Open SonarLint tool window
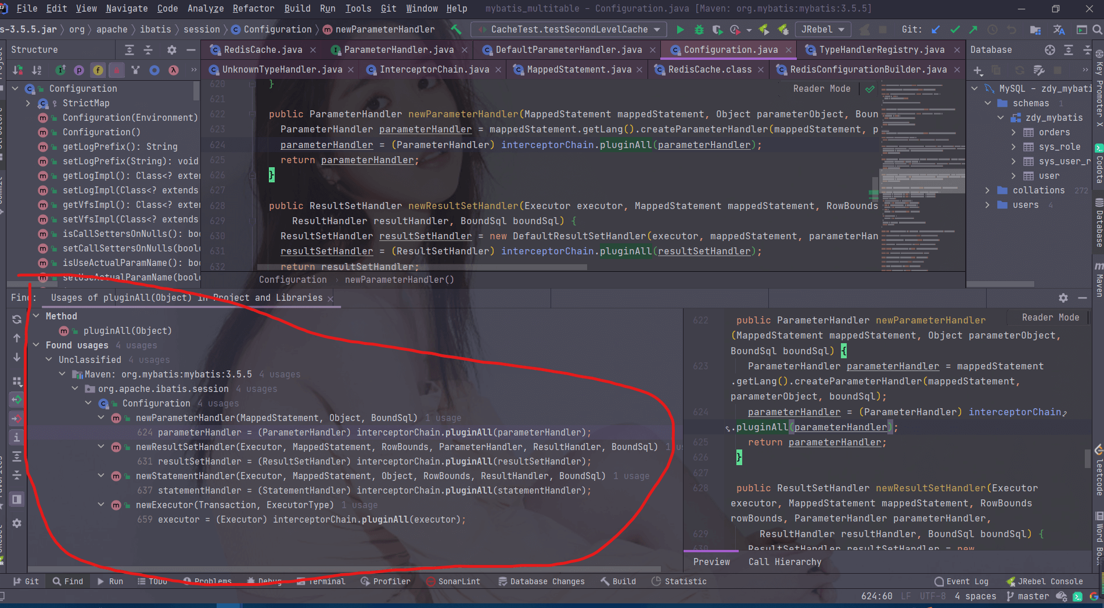1104x608 pixels. pyautogui.click(x=453, y=581)
